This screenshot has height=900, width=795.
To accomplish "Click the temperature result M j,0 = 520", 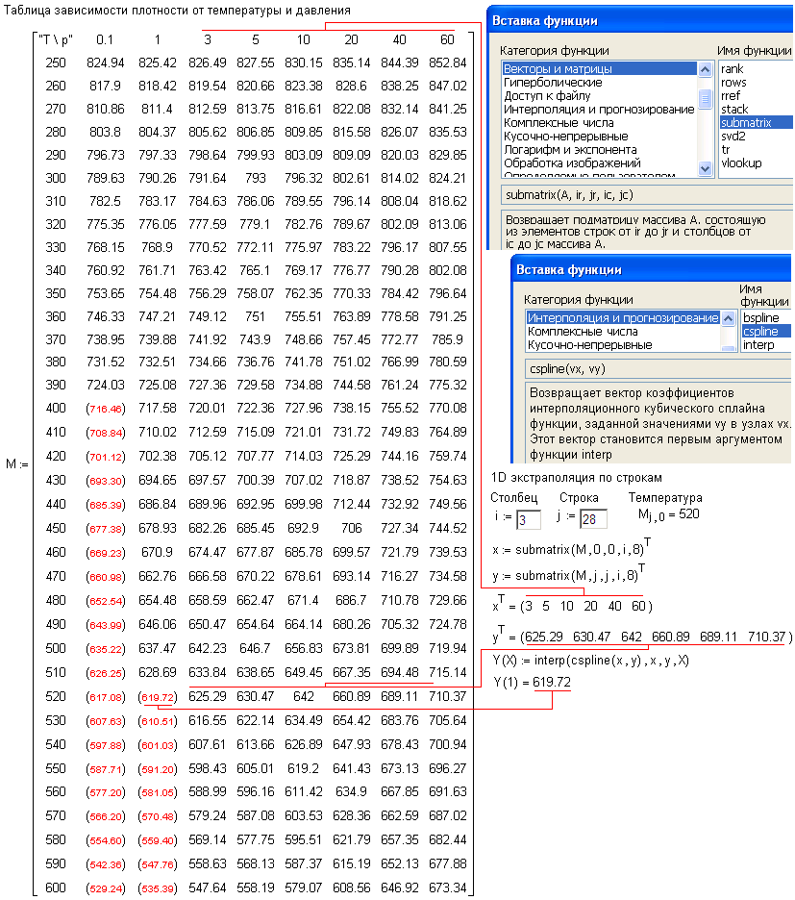I will (x=668, y=514).
